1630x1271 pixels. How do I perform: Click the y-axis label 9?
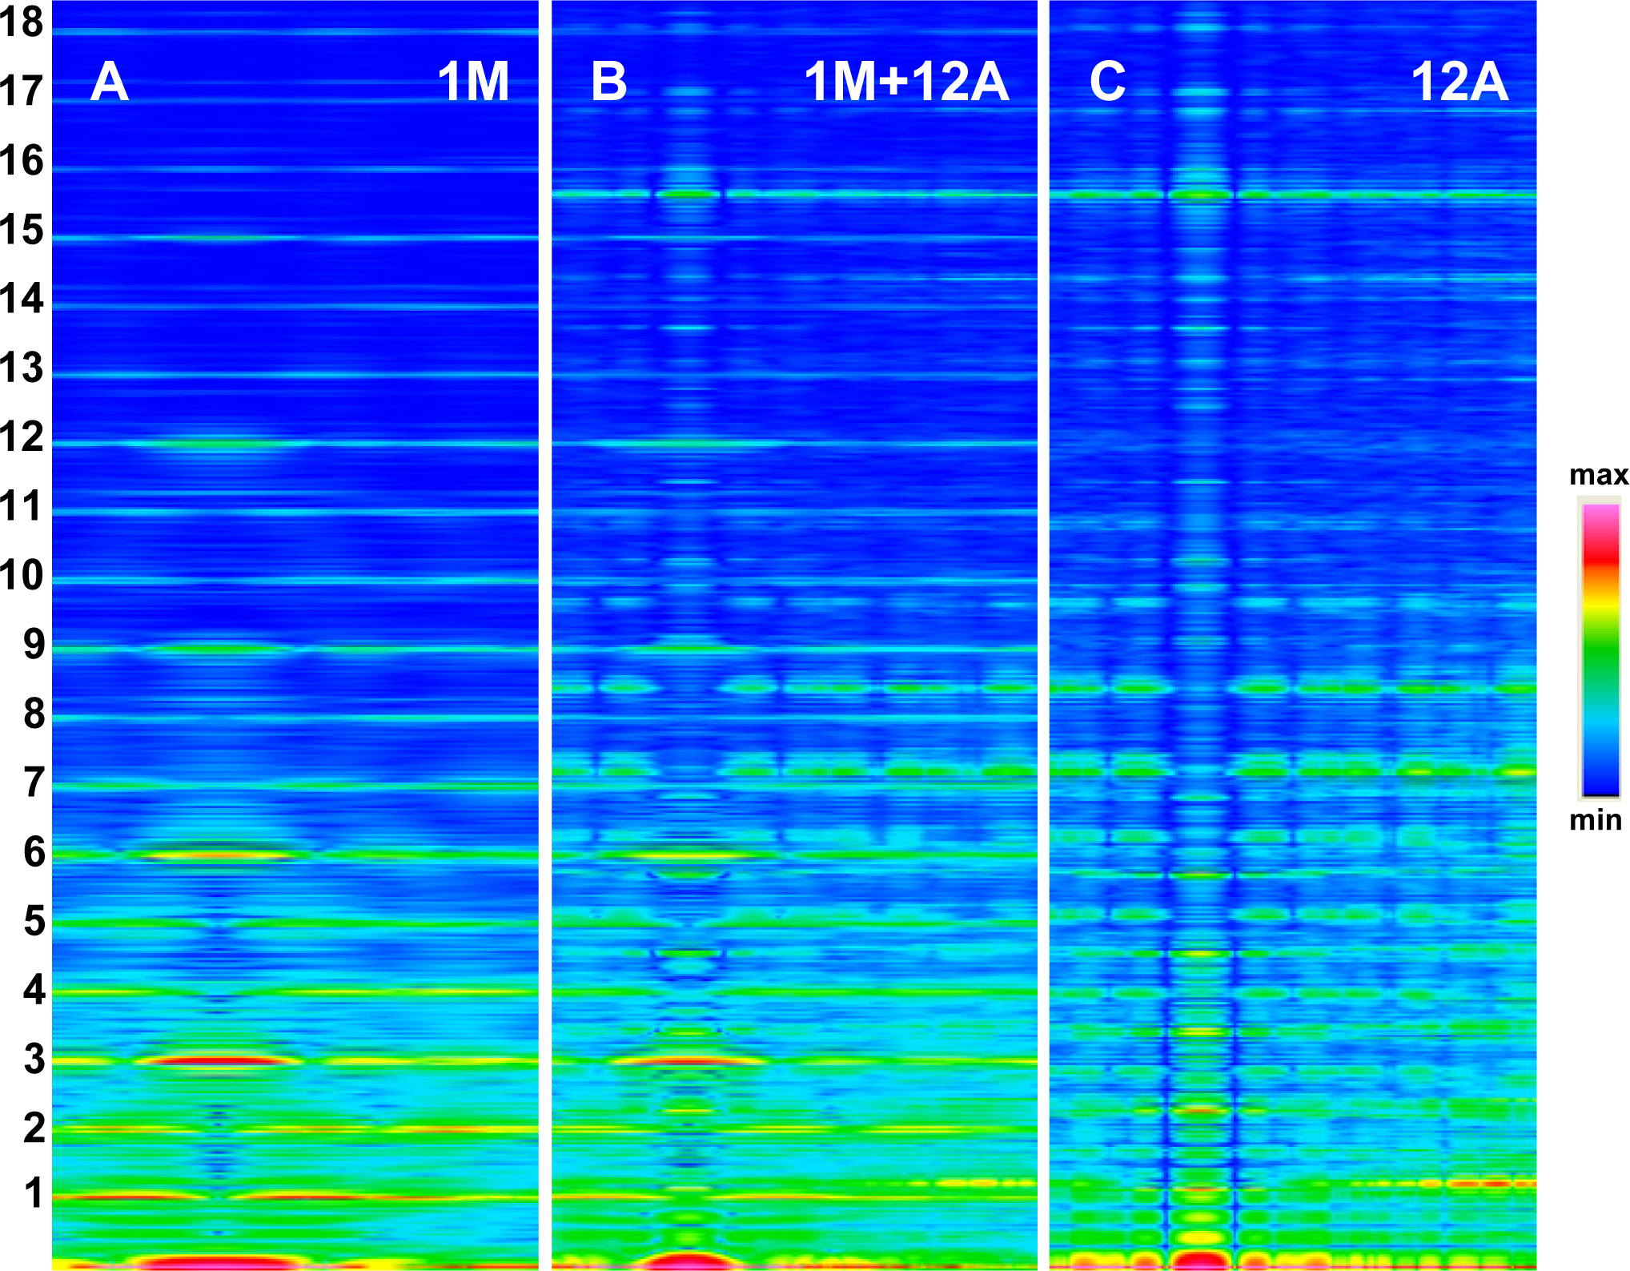[34, 644]
